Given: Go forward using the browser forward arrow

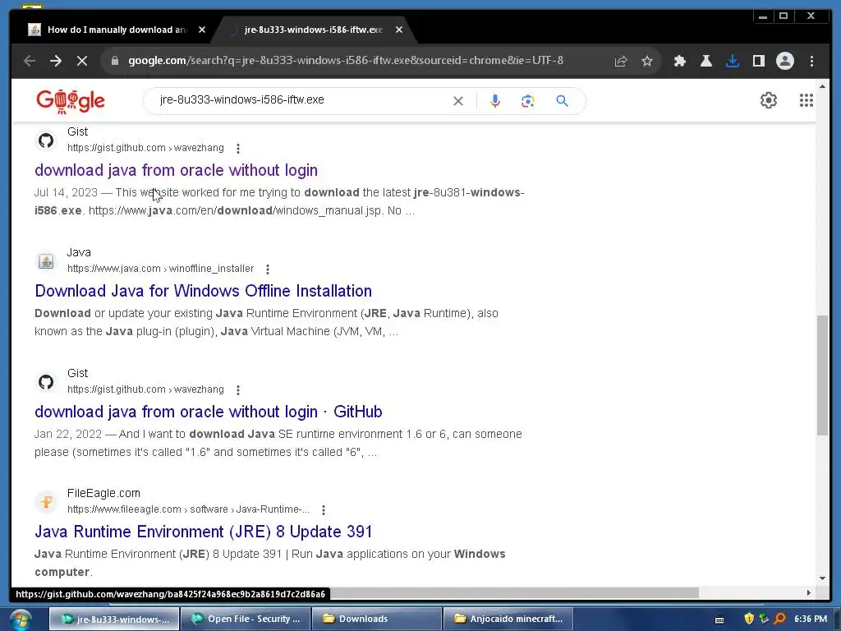Looking at the screenshot, I should pyautogui.click(x=56, y=61).
